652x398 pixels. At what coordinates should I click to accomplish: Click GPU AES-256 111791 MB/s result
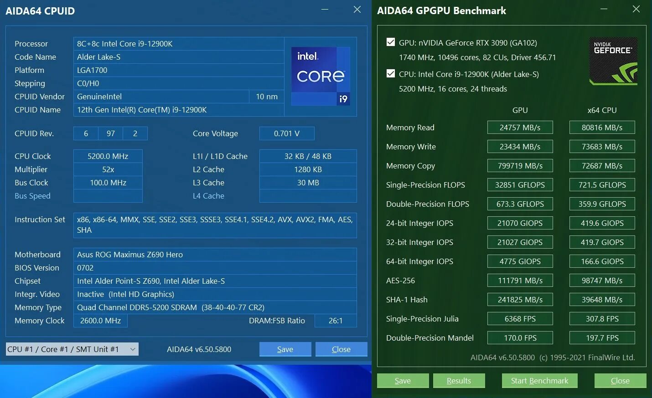coord(520,281)
